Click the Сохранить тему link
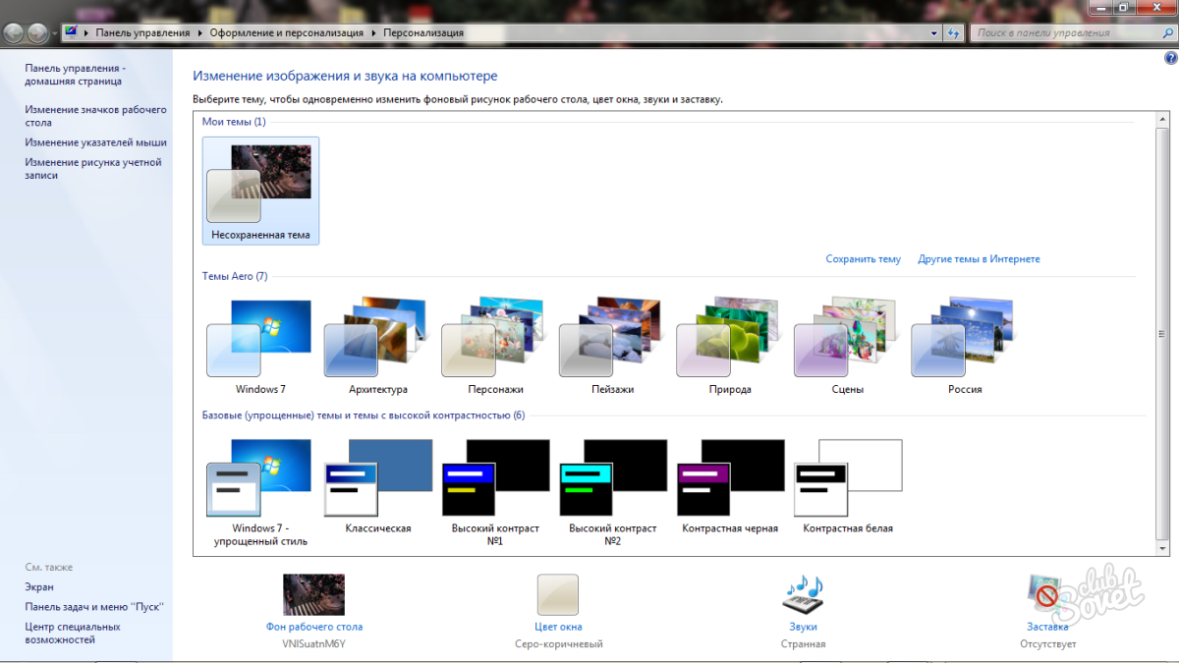This screenshot has width=1179, height=663. point(863,259)
